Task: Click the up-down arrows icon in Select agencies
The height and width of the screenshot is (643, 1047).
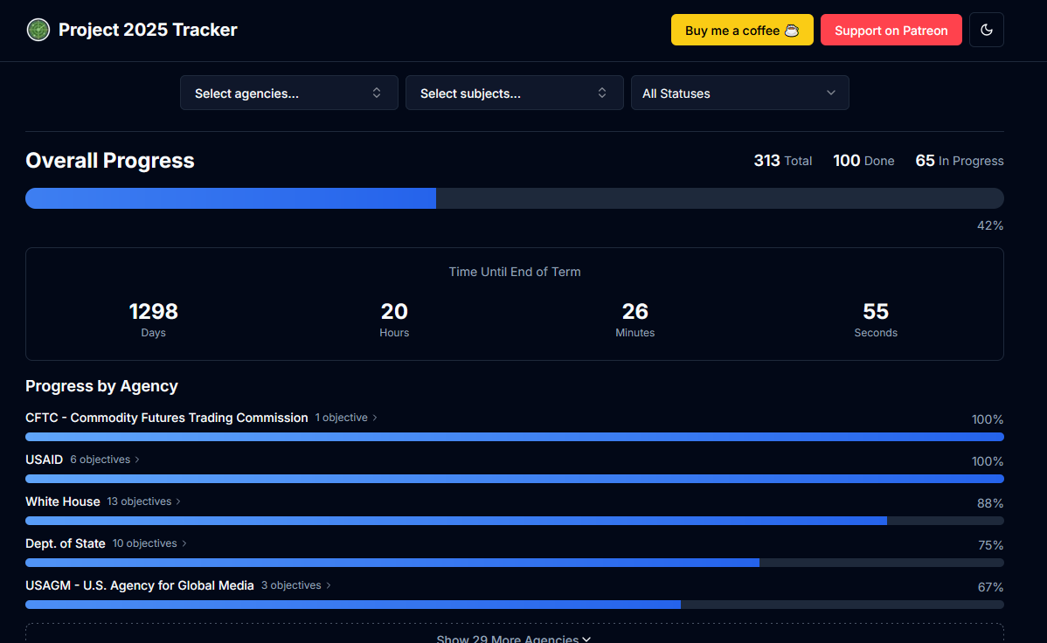Action: click(x=377, y=93)
